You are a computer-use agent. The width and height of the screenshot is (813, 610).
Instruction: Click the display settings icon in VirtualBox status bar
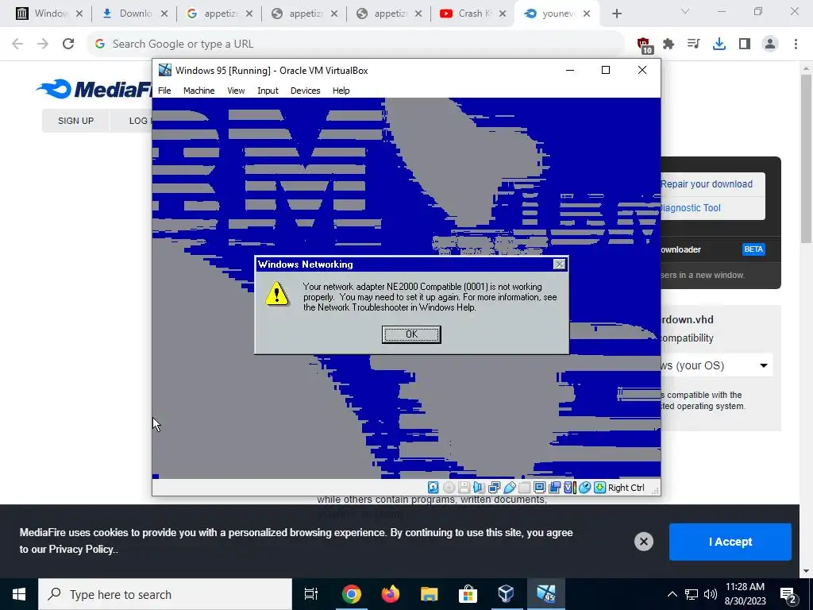pos(539,488)
